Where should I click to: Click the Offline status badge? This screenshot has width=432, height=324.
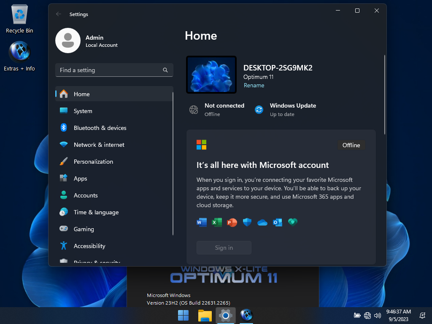coord(351,145)
